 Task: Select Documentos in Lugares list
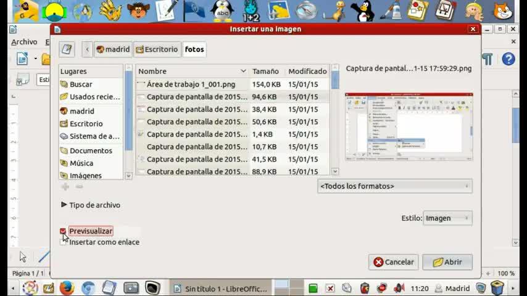91,150
